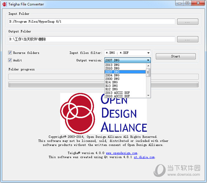207x183 pixels.
Task: Pick R13 DWG in the dropdown list
Action: click(x=125, y=86)
